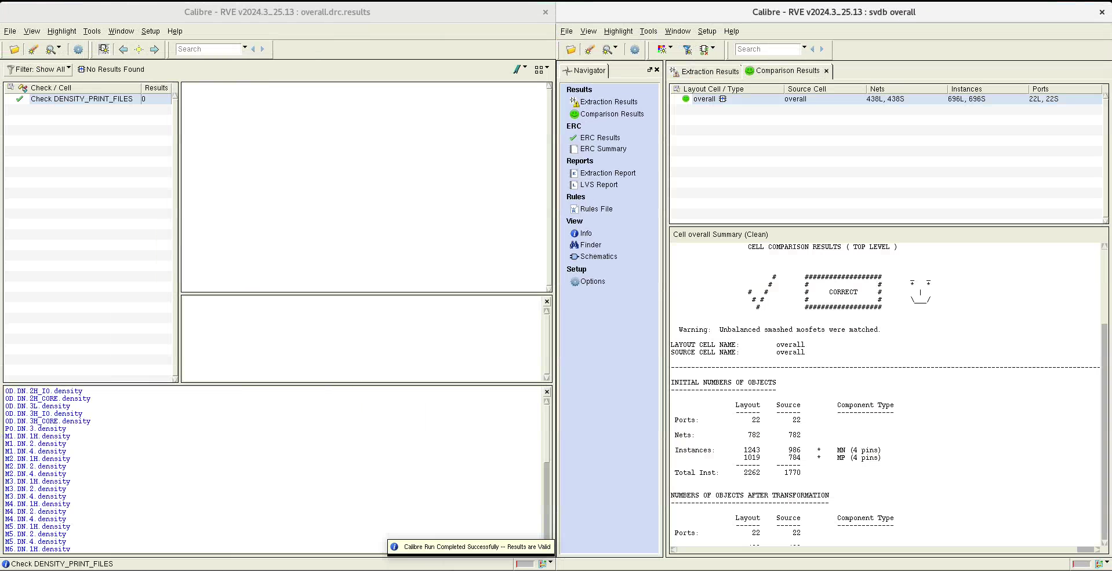Click the funnel filter icon in the svdb toolbar

(687, 50)
